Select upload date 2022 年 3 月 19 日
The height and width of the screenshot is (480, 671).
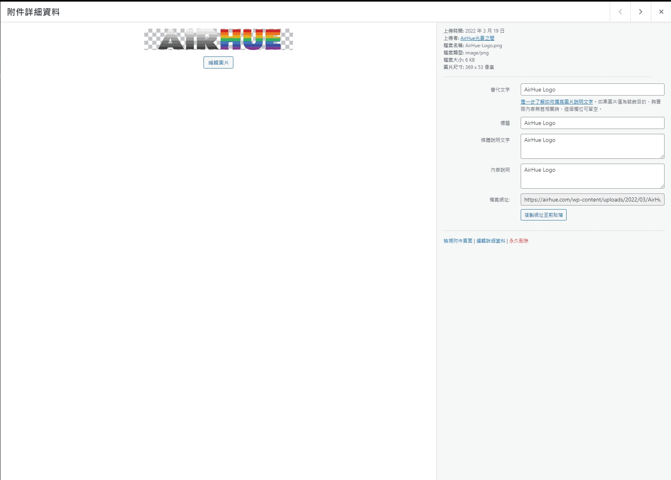coord(485,31)
